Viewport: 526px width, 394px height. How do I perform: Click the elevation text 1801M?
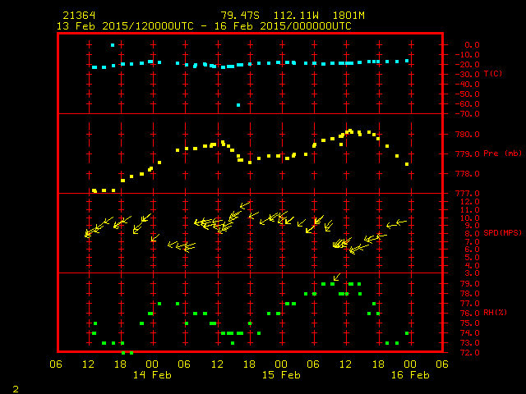click(x=348, y=16)
